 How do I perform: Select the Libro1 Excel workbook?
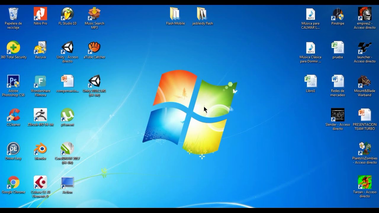coord(311,81)
